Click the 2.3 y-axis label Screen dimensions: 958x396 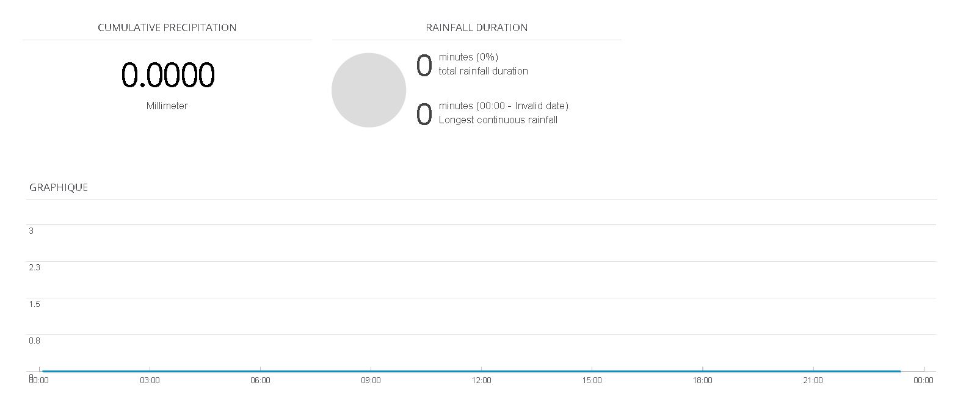point(34,267)
